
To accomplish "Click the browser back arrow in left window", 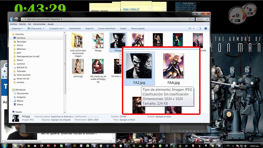I will click(4, 71).
